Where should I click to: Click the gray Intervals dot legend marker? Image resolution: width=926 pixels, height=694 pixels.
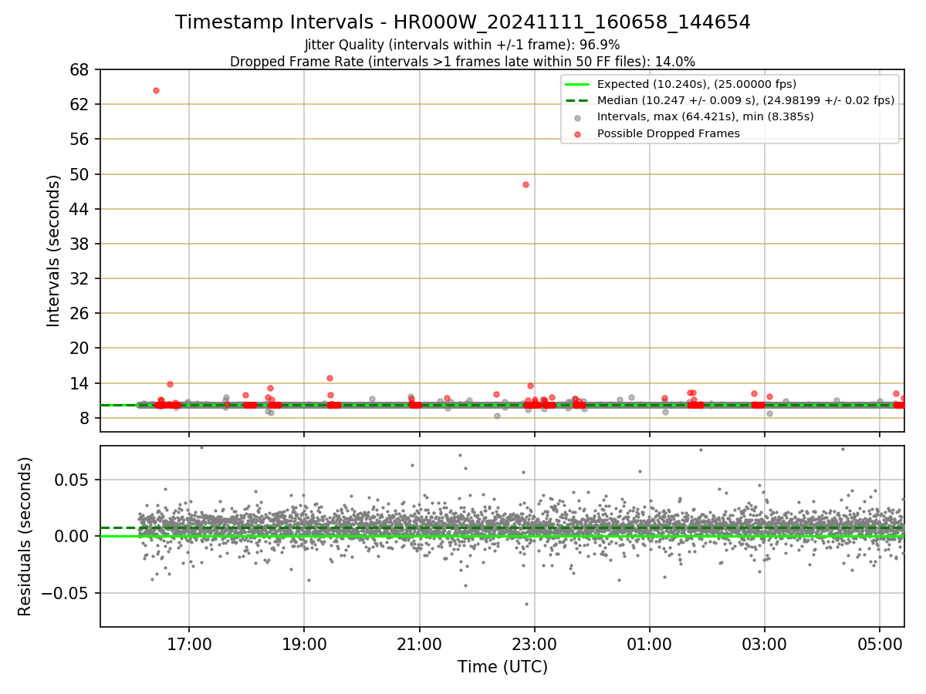(x=577, y=117)
